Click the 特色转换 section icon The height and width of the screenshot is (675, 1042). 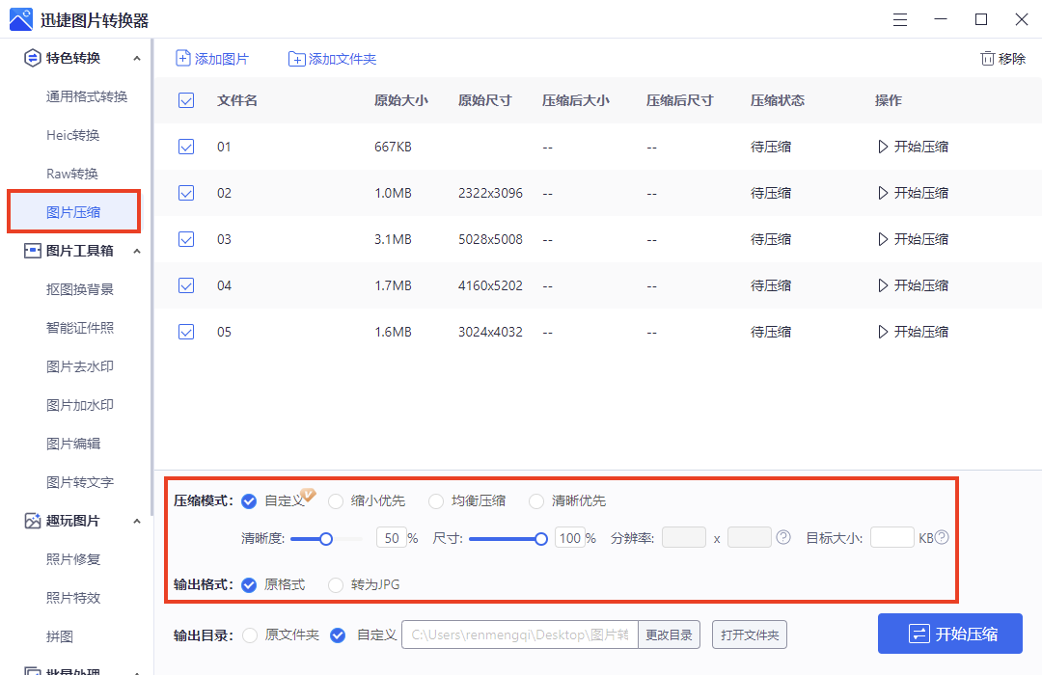[x=32, y=59]
